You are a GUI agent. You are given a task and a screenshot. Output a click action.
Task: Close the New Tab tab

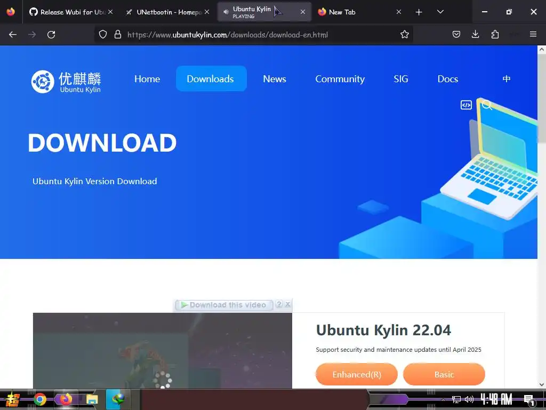[399, 12]
